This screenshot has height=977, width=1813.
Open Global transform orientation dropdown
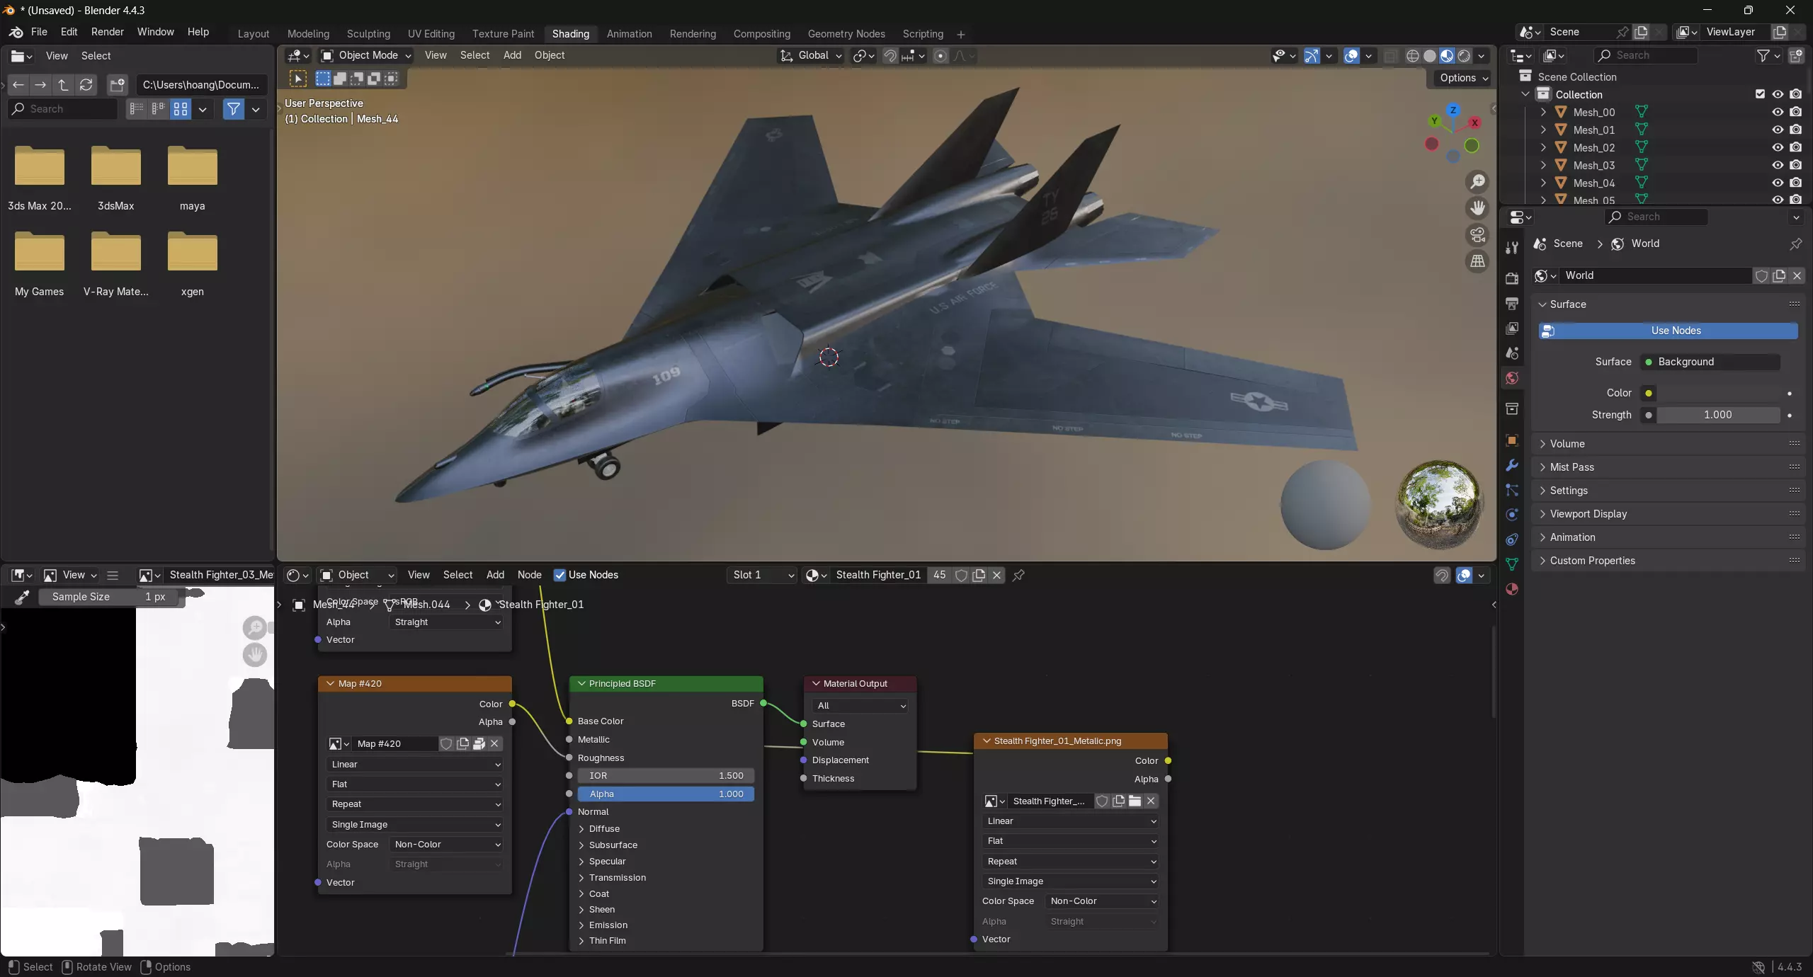[x=811, y=55]
